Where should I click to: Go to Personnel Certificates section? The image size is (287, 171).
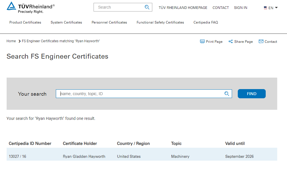pos(109,22)
